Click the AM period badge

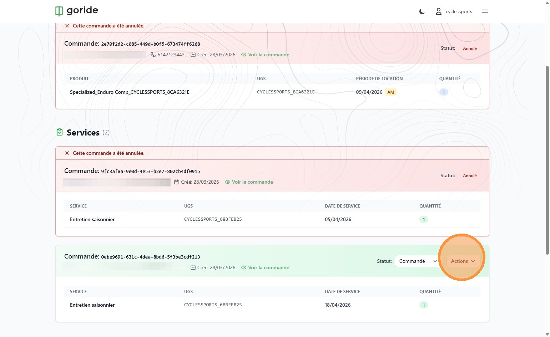pos(391,92)
